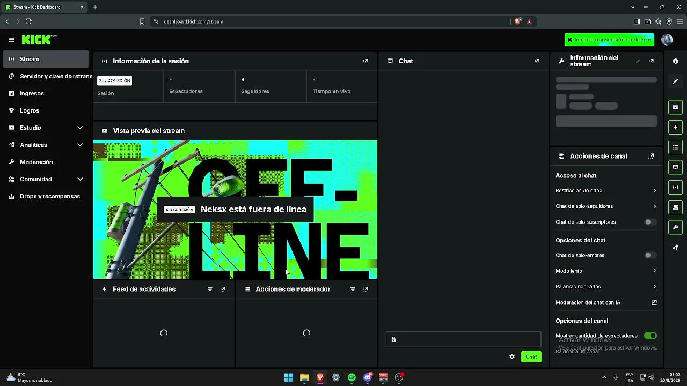Show hidden system tray icons
Screen dimensions: 687x386
click(604, 377)
